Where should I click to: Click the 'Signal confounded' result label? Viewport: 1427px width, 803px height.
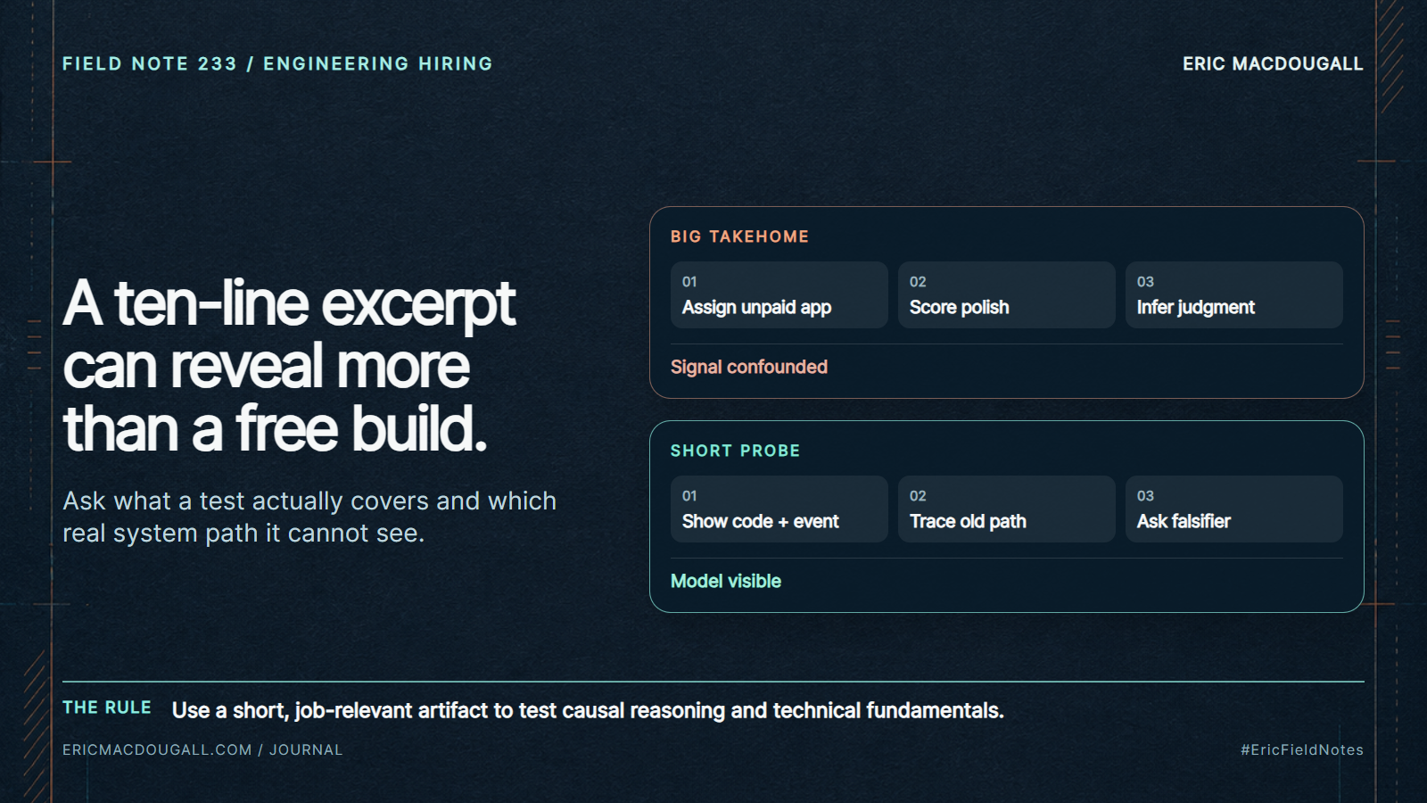coord(749,367)
